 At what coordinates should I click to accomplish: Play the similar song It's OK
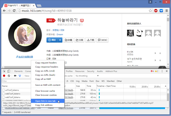pyautogui.click(x=155, y=53)
